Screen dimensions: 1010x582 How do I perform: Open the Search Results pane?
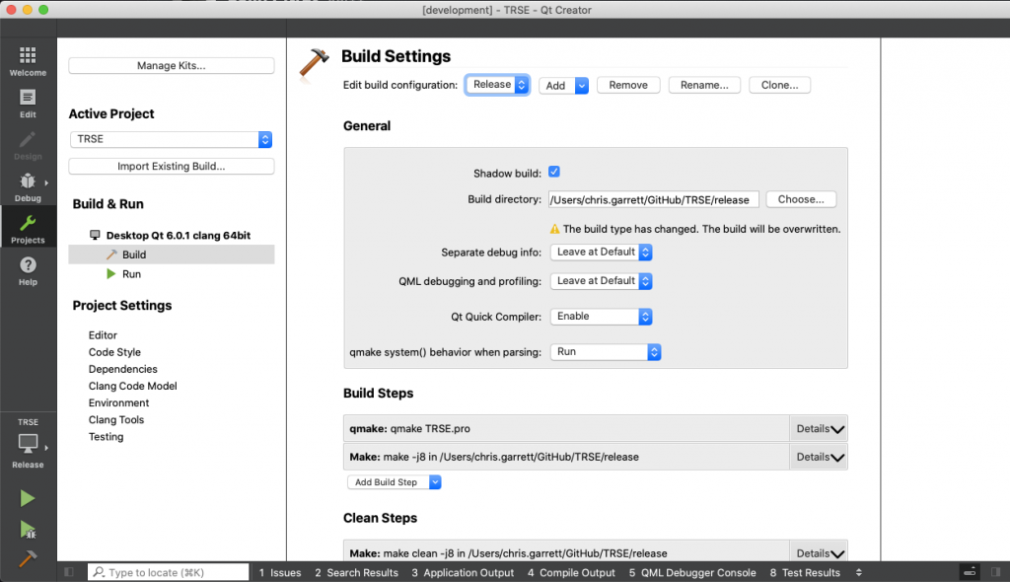(x=357, y=572)
